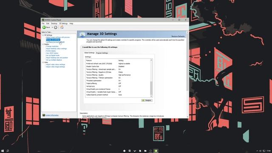The height and width of the screenshot is (153, 272).
Task: Show hidden system tray icons chevron
Action: pyautogui.click(x=257, y=151)
